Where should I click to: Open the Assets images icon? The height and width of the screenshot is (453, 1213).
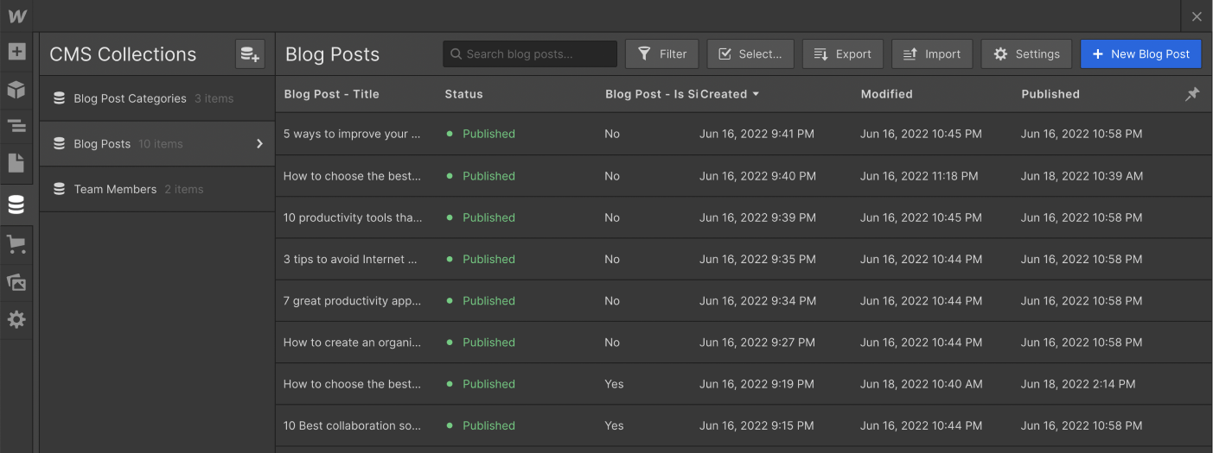tap(16, 282)
